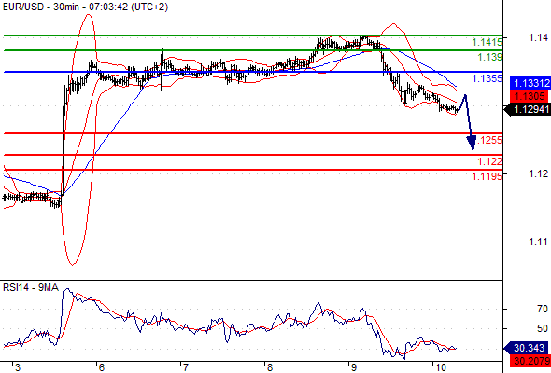Click the 1.1355 pivot level label
551x373 pixels.
[x=487, y=78]
